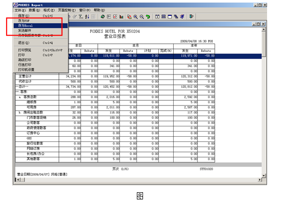Screen dimensions: 285x202
Task: Click the 房间出租总数 row label
Action: (33, 113)
